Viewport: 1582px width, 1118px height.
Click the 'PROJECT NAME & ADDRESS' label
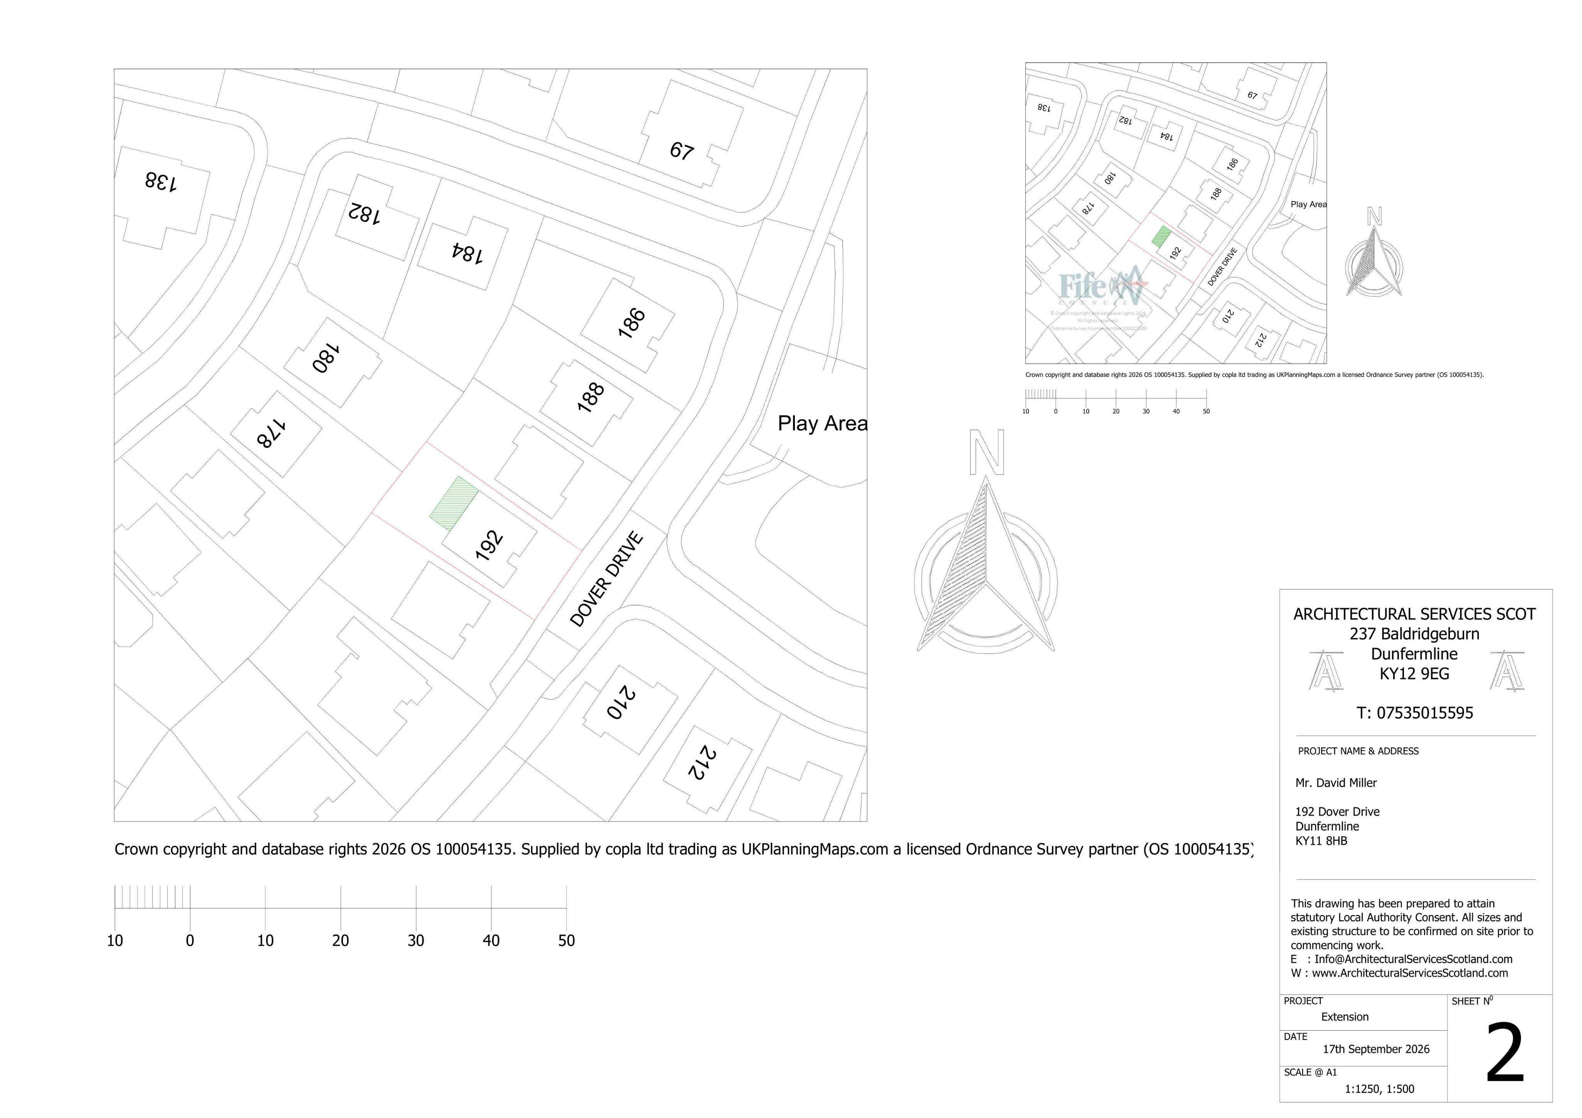pos(1358,751)
